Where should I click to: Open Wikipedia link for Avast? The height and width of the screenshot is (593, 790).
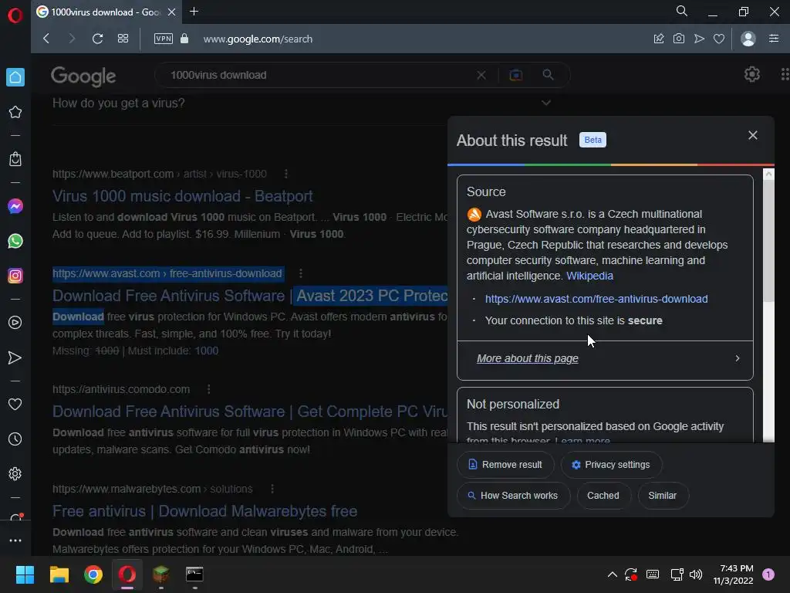[589, 276]
